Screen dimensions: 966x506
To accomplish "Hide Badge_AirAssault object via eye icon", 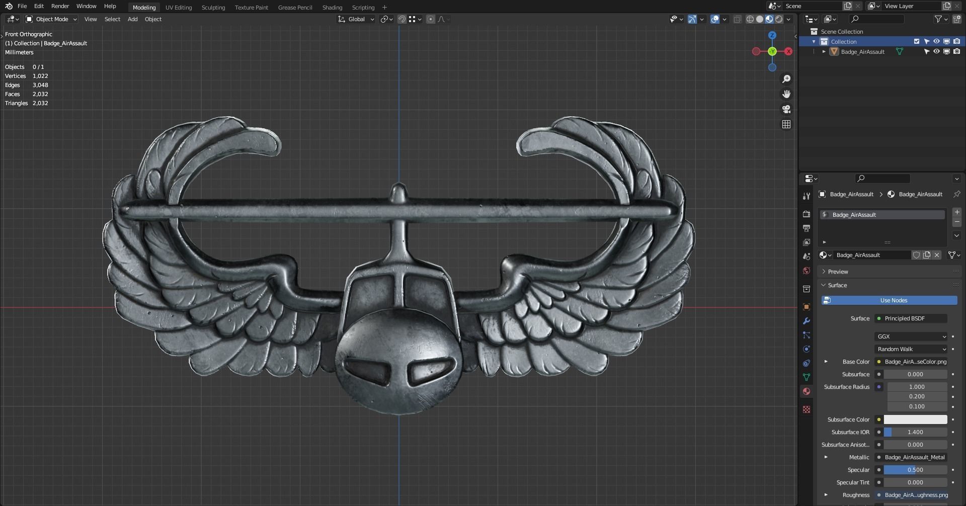I will coord(936,51).
